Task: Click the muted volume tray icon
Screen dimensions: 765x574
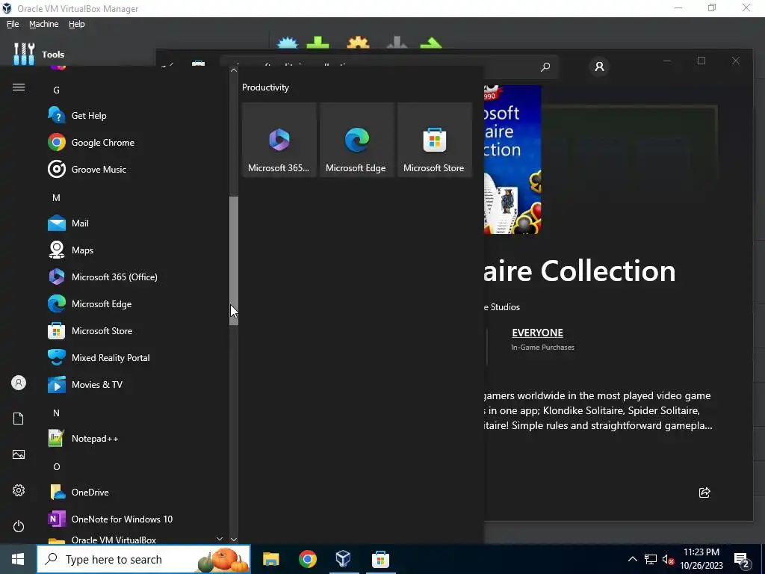Action: (x=668, y=559)
